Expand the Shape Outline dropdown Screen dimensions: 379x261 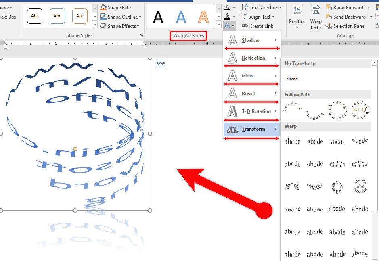point(140,17)
